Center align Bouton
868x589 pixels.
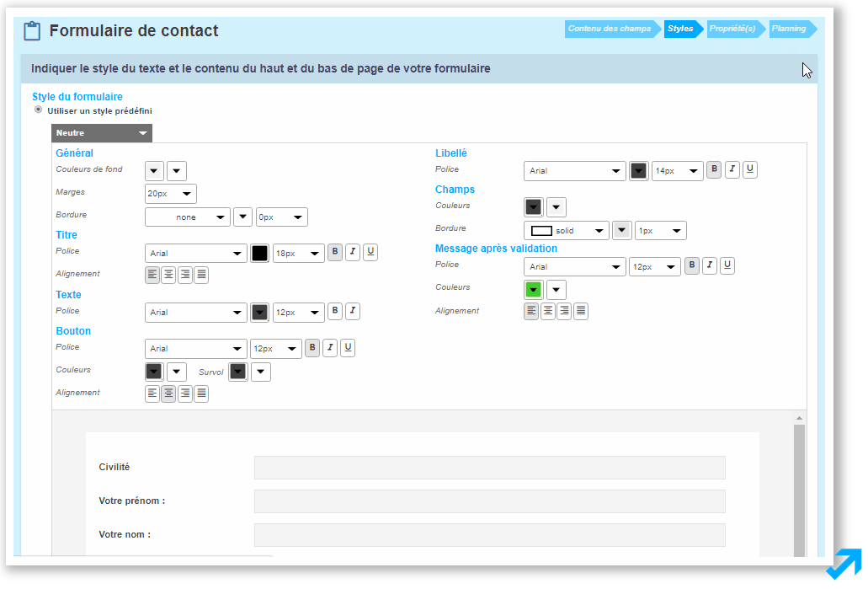[x=169, y=394]
